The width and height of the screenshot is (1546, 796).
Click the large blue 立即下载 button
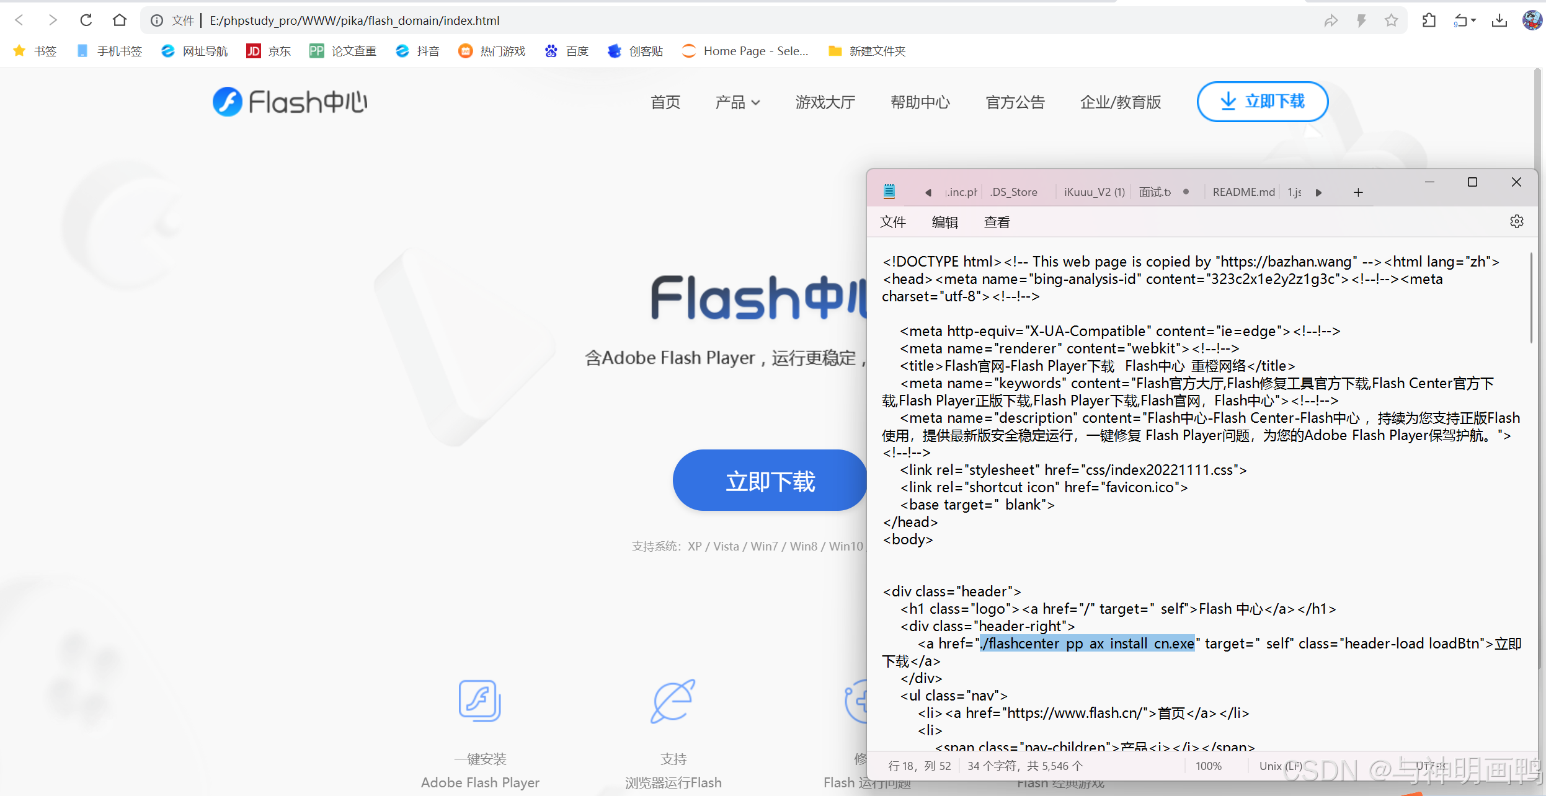pos(770,480)
